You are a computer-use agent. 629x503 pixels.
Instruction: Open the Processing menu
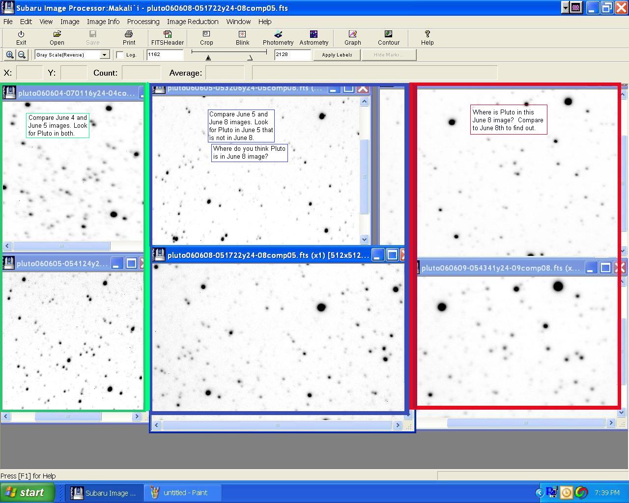(x=143, y=22)
